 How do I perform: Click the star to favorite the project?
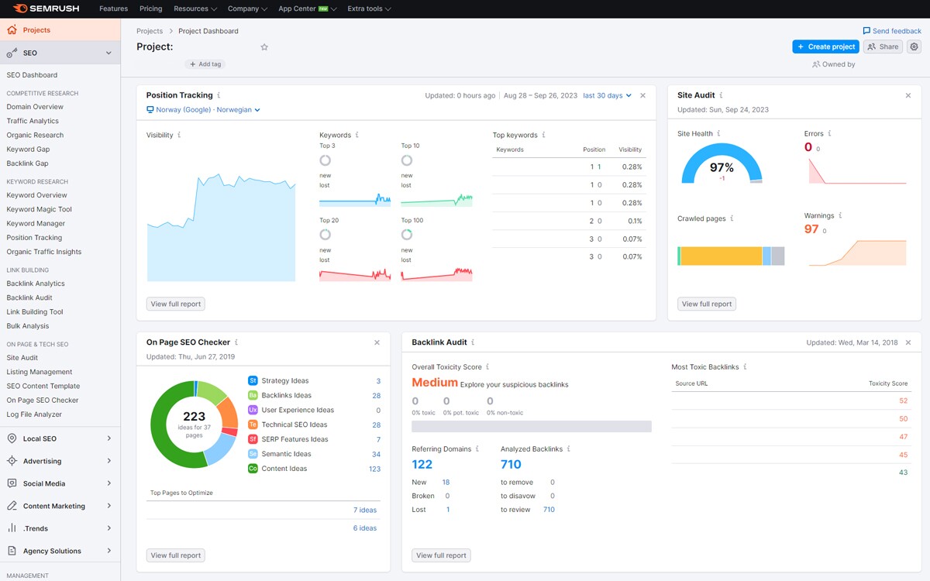(264, 46)
